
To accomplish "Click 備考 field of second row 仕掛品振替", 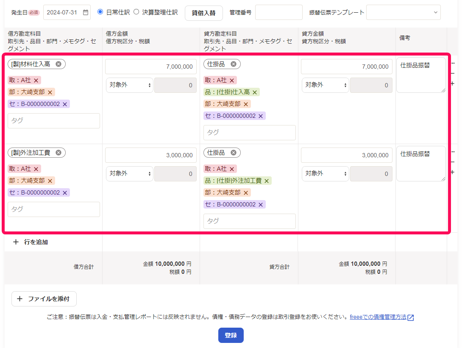I will [421, 164].
